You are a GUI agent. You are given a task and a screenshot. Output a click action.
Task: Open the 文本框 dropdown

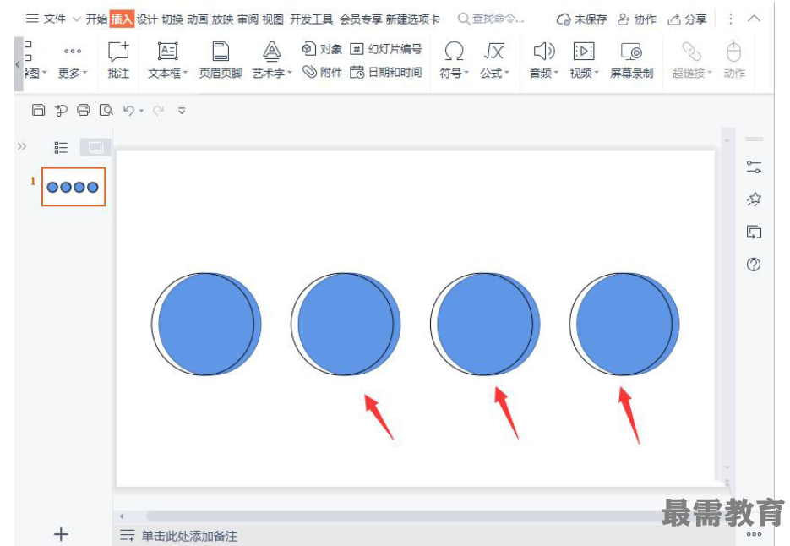coord(168,61)
